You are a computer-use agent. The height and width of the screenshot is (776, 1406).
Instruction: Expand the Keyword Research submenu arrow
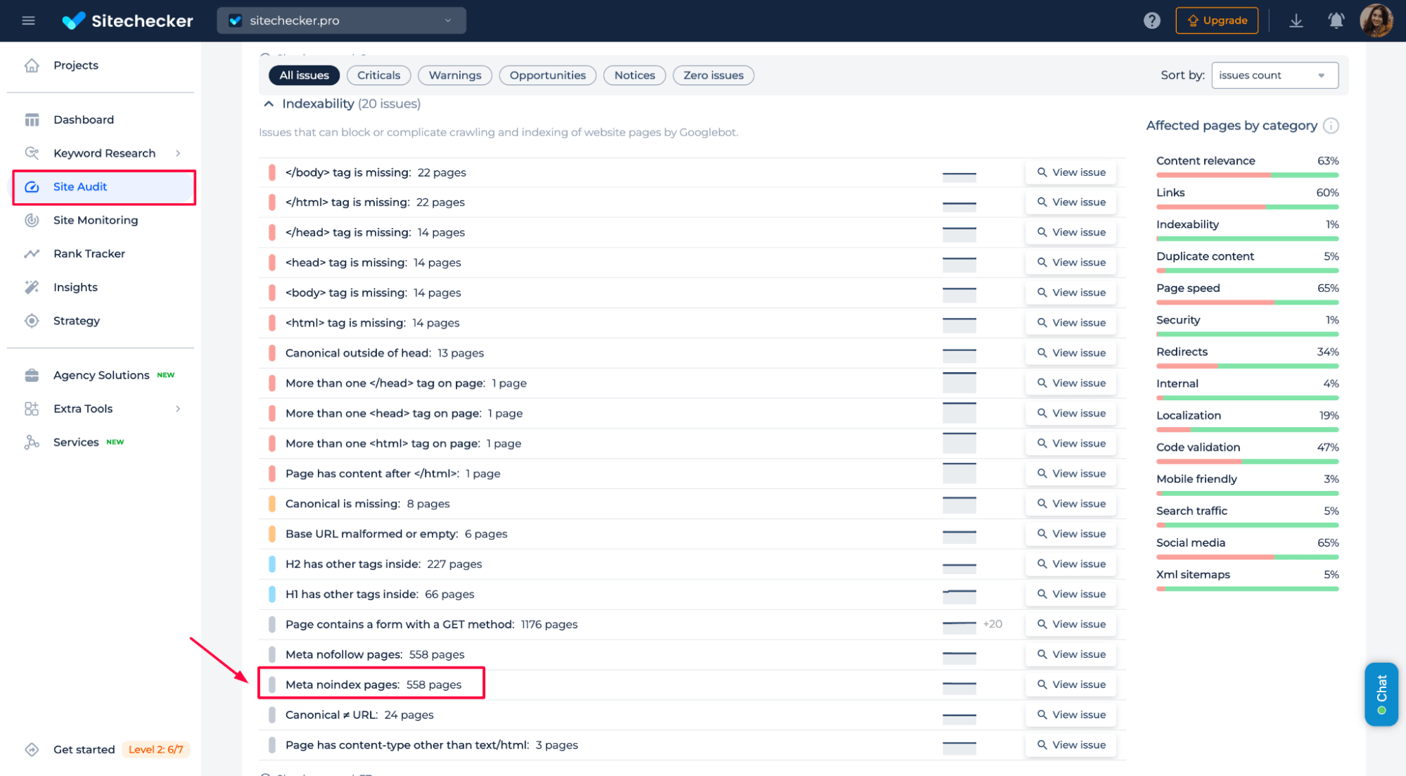(178, 153)
